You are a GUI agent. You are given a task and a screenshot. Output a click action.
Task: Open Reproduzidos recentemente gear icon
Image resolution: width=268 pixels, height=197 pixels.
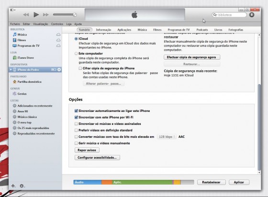[15, 133]
